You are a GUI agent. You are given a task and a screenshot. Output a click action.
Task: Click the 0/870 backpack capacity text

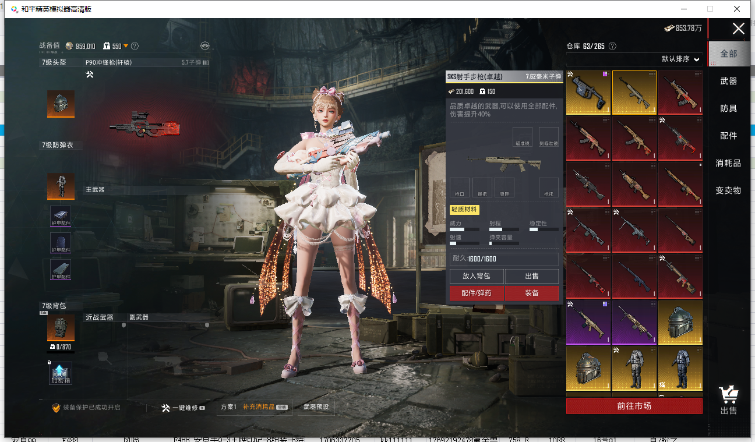(x=63, y=347)
